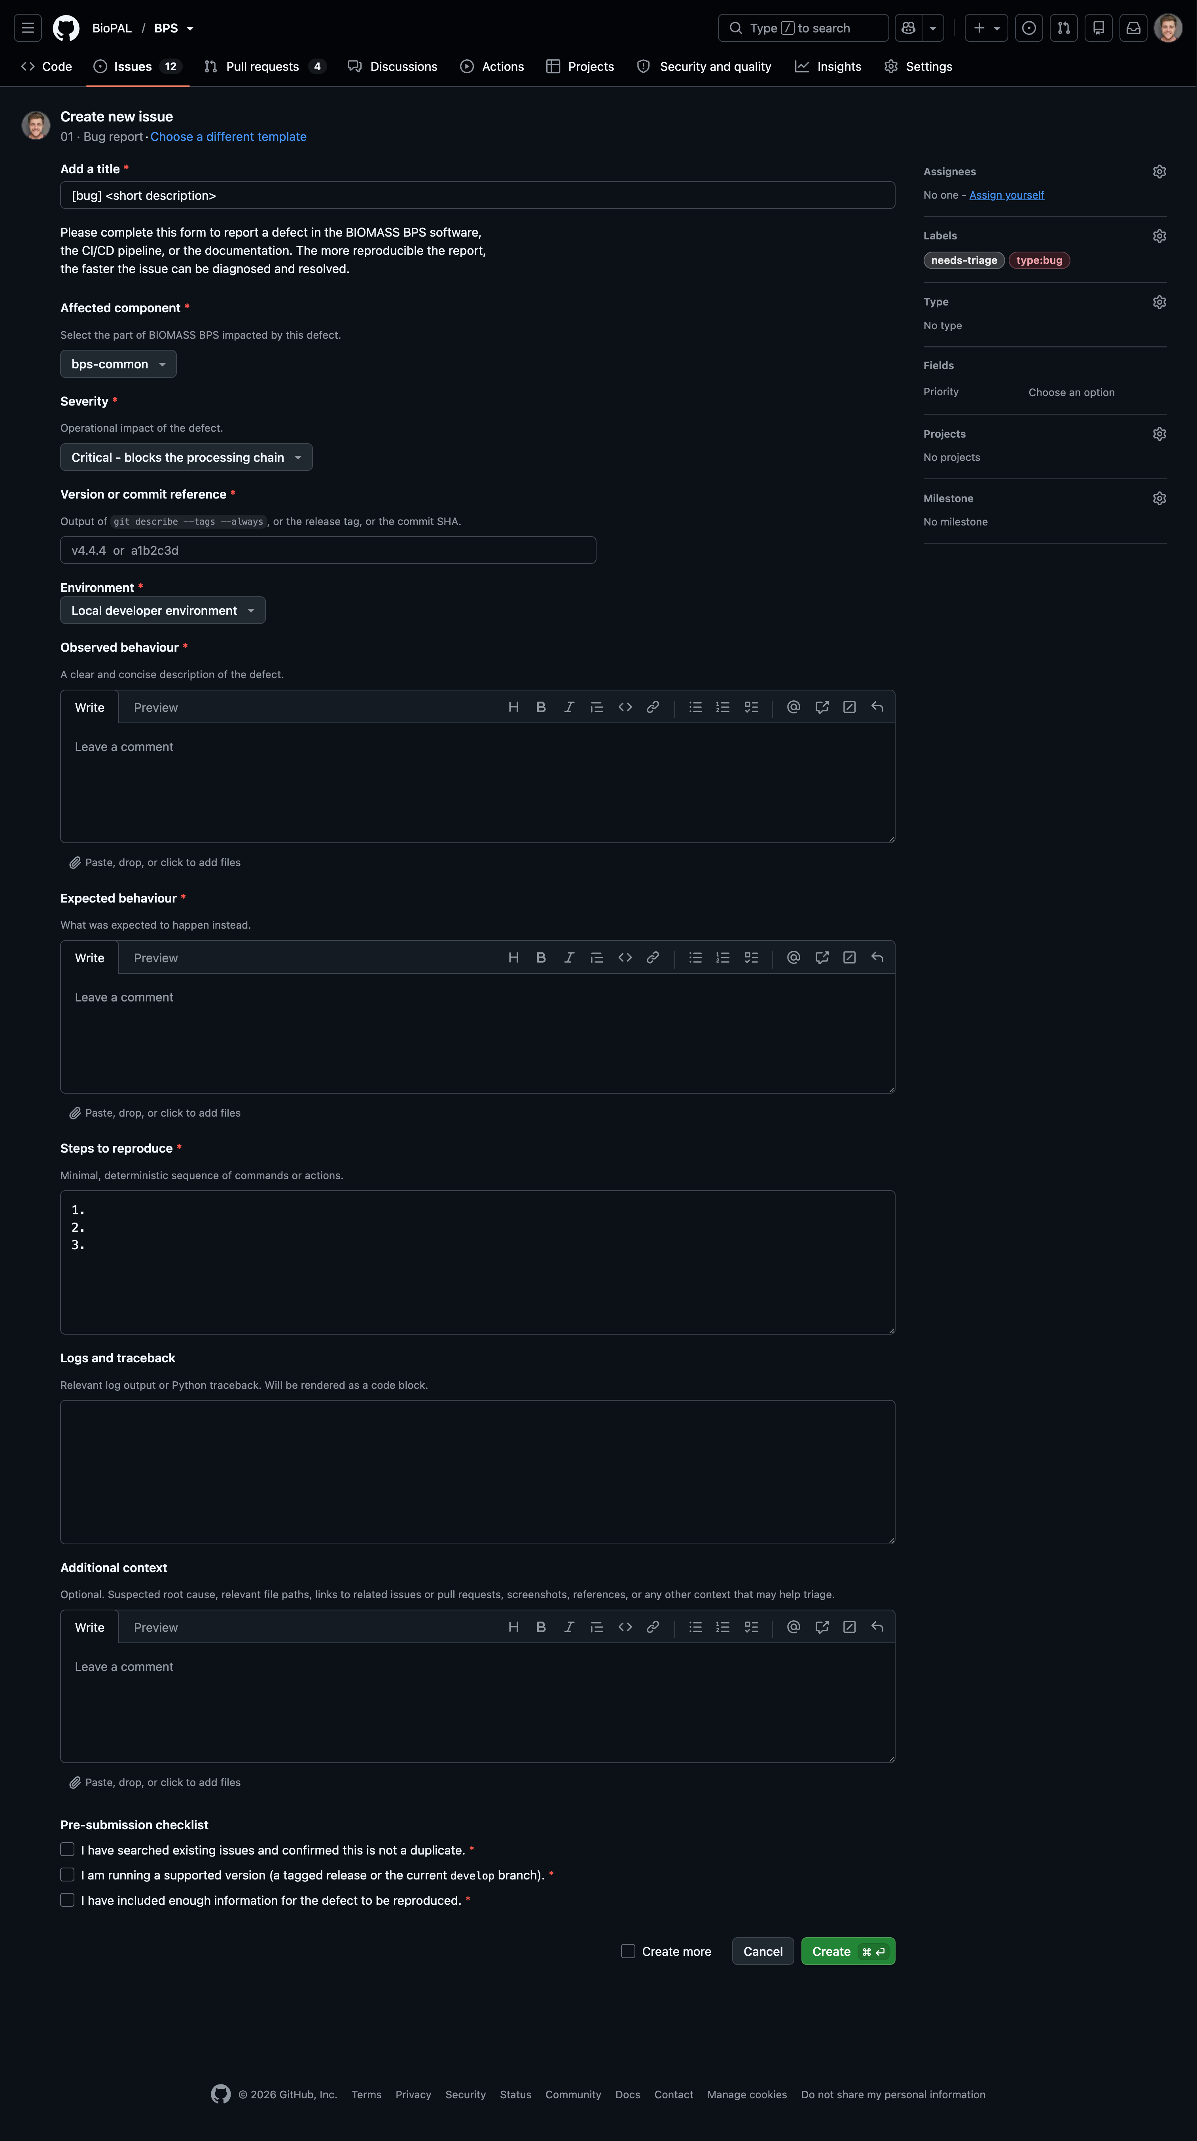
Task: Apply bold in Observed behaviour editor
Action: [x=541, y=707]
